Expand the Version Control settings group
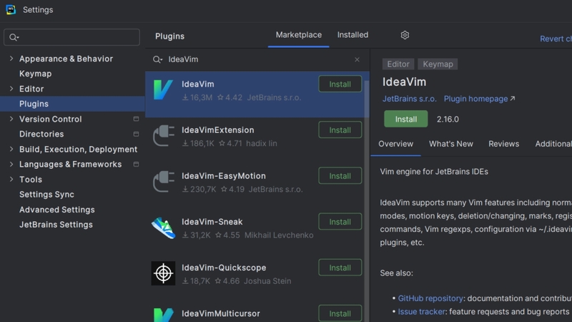 coord(11,119)
